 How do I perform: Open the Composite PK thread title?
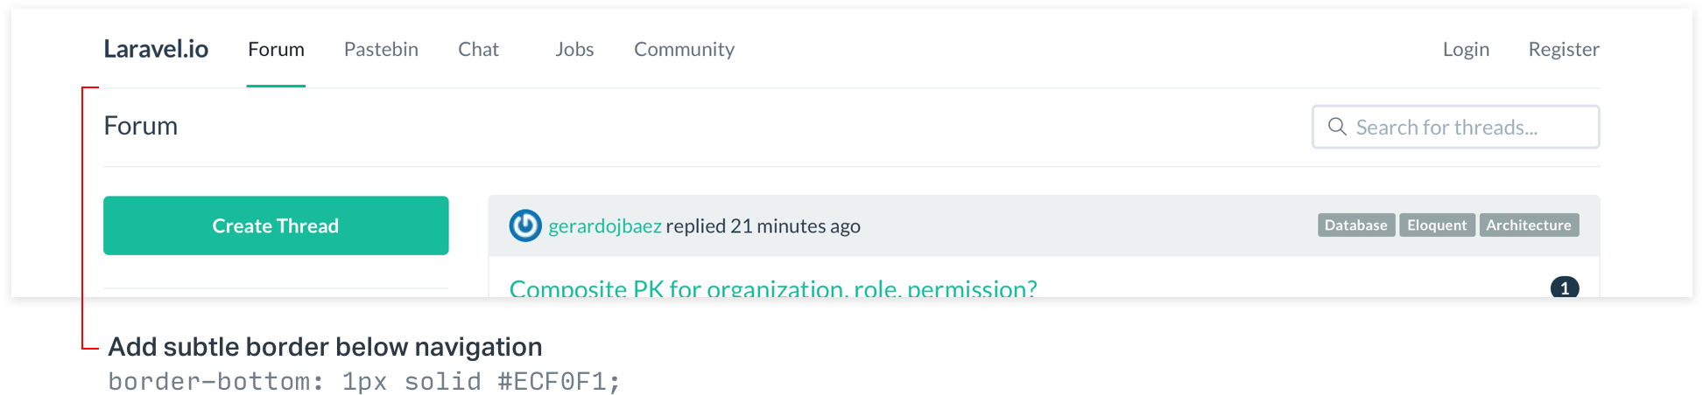coord(773,288)
